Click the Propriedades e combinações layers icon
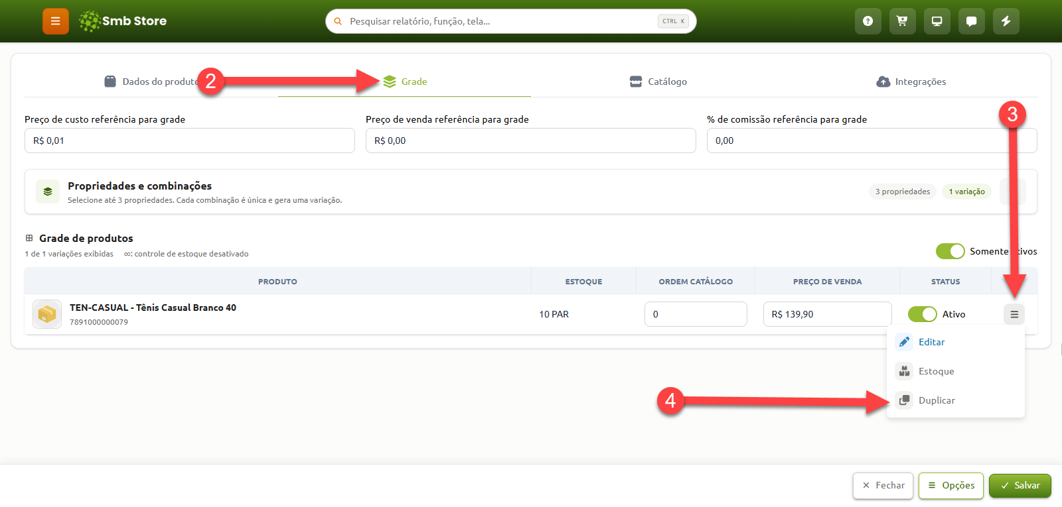 point(48,192)
